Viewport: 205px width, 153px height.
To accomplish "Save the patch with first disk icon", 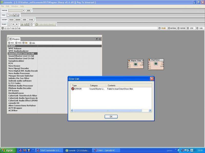I will [x=14, y=15].
